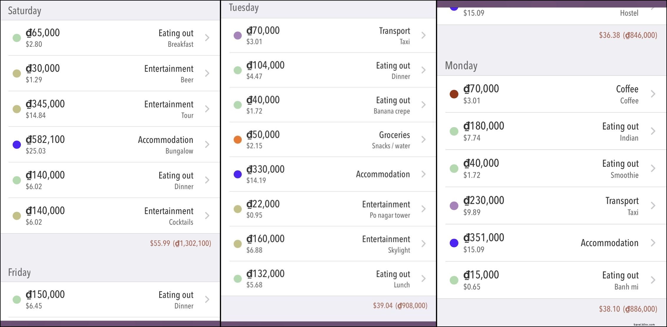
Task: Click the purple Transport icon beside Taxi
Action: click(x=237, y=35)
